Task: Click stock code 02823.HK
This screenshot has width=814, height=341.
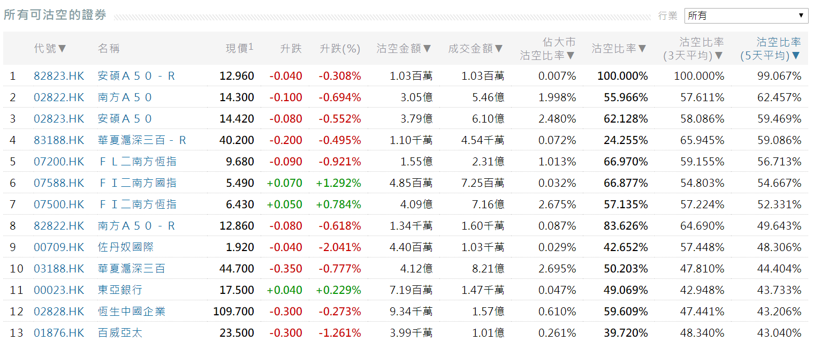Action: [59, 119]
